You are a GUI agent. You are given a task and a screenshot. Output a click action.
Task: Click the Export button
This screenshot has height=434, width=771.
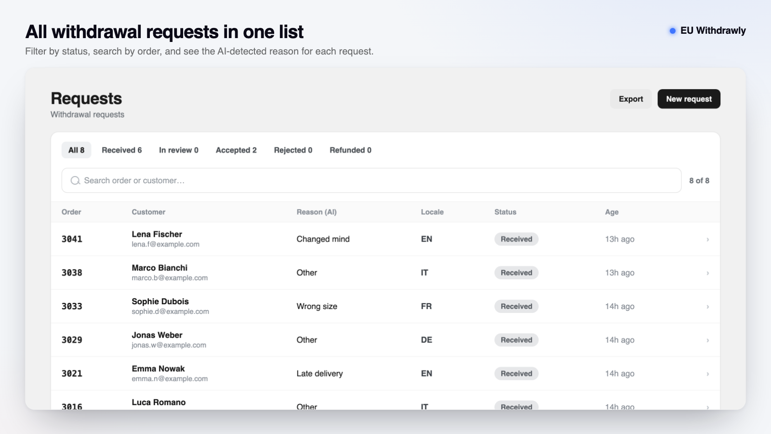pyautogui.click(x=631, y=99)
